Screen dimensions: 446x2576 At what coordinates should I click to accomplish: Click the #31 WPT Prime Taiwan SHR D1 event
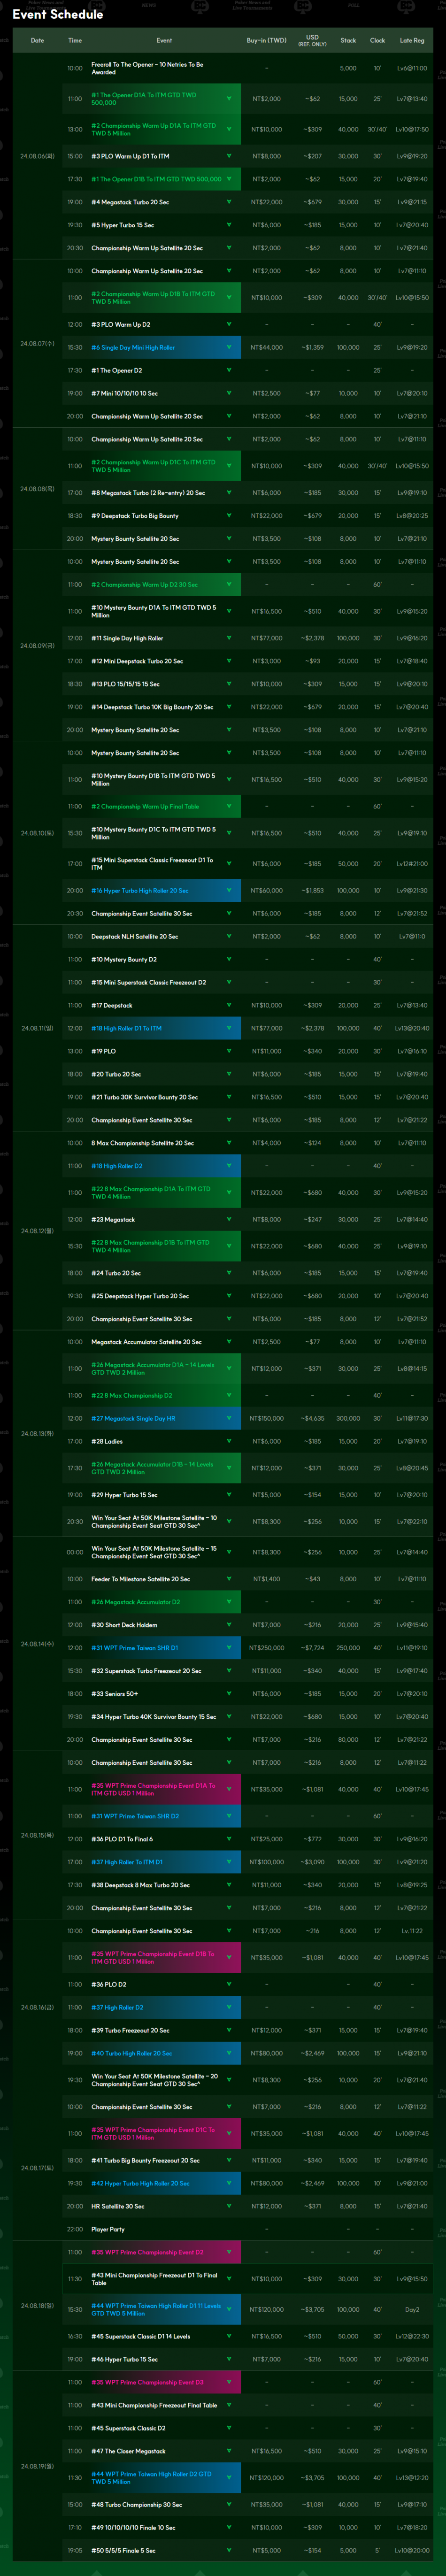coord(135,1648)
